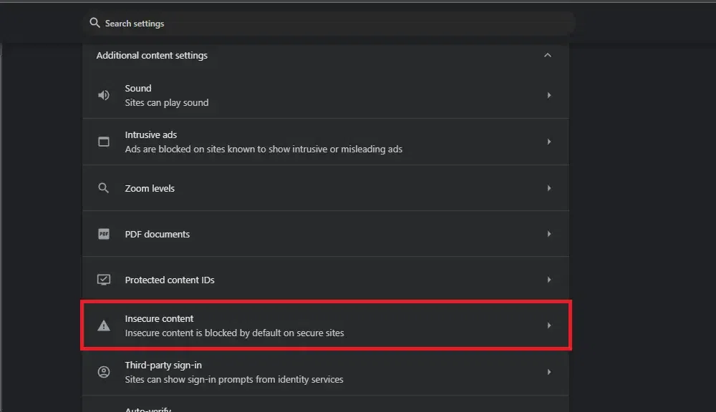Image resolution: width=716 pixels, height=412 pixels.
Task: Click the search magnifier icon
Action: [x=95, y=23]
